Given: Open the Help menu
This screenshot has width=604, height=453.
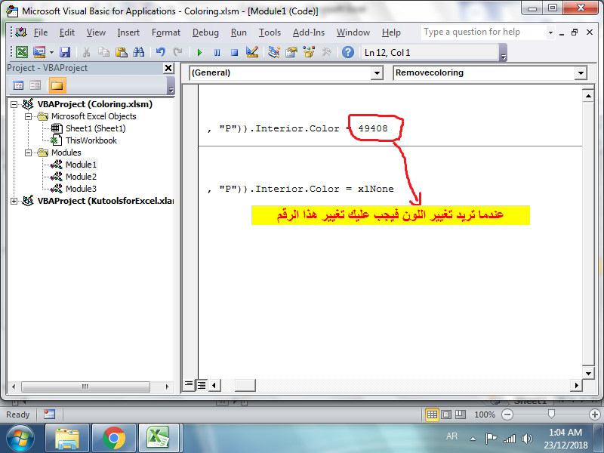Looking at the screenshot, I should [x=391, y=32].
